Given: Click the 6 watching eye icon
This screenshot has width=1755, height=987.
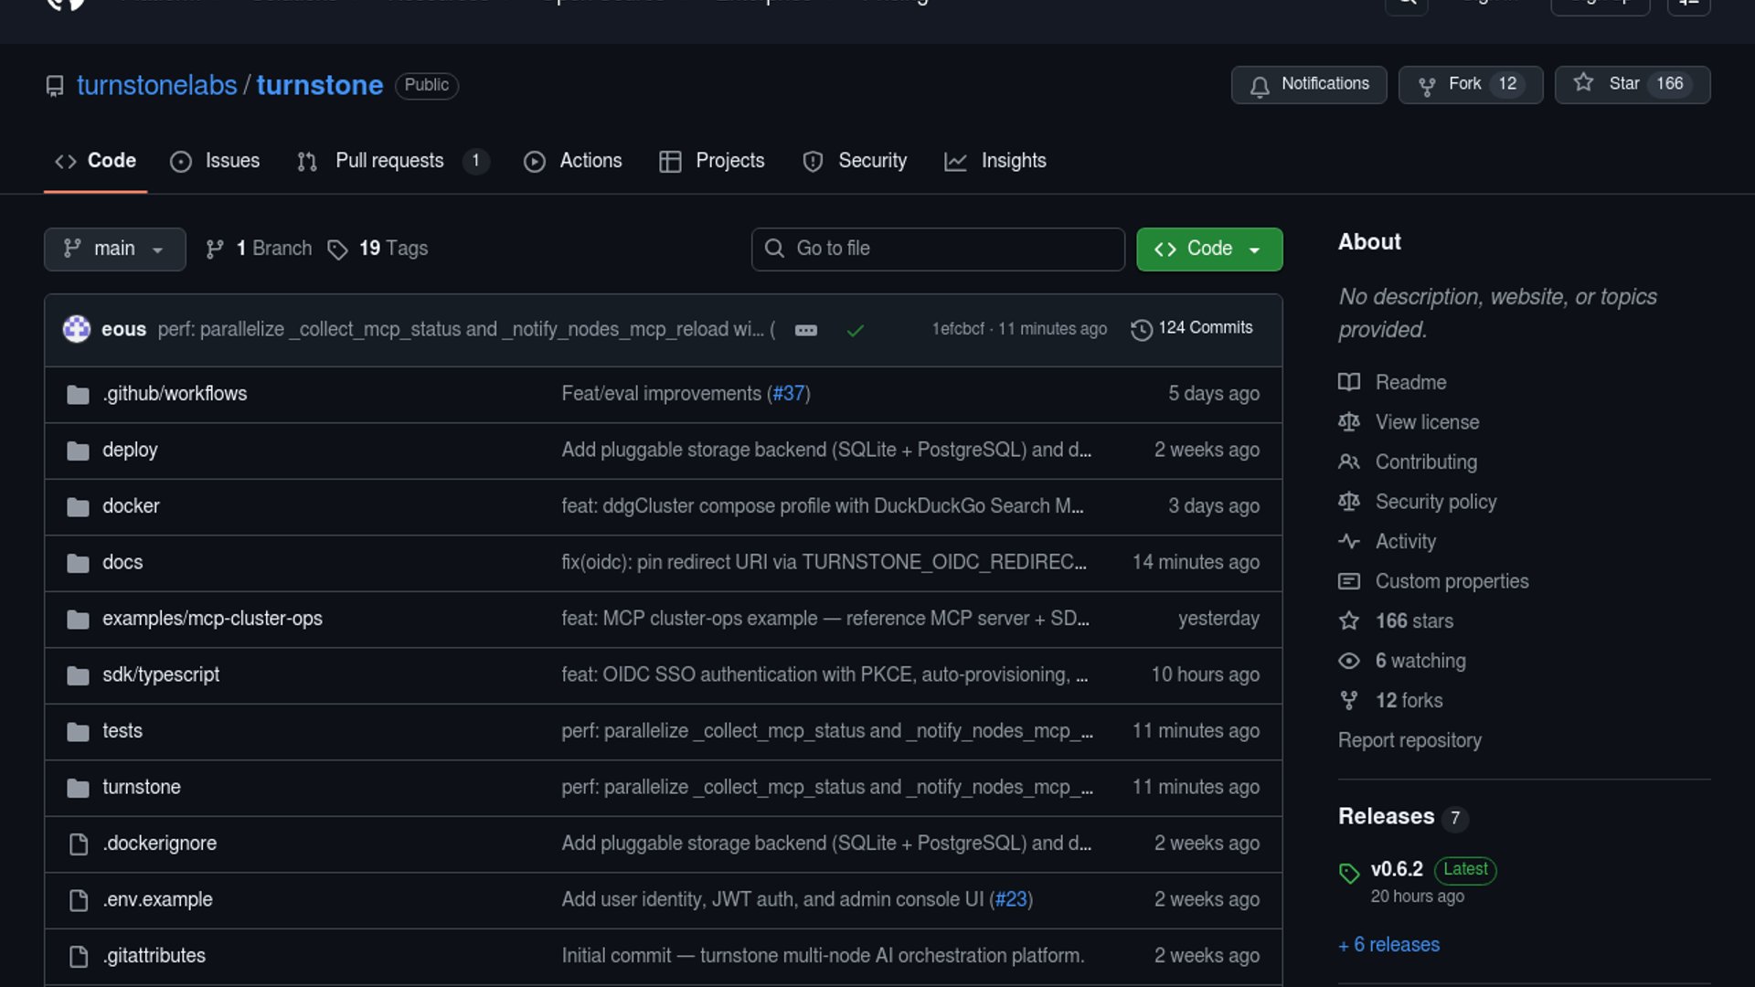Looking at the screenshot, I should (x=1349, y=661).
